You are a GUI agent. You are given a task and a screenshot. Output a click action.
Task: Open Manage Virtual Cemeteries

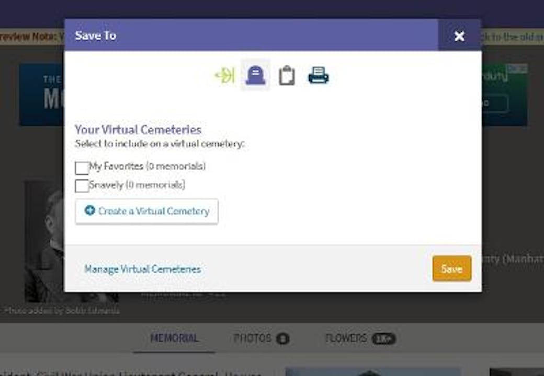pos(142,269)
